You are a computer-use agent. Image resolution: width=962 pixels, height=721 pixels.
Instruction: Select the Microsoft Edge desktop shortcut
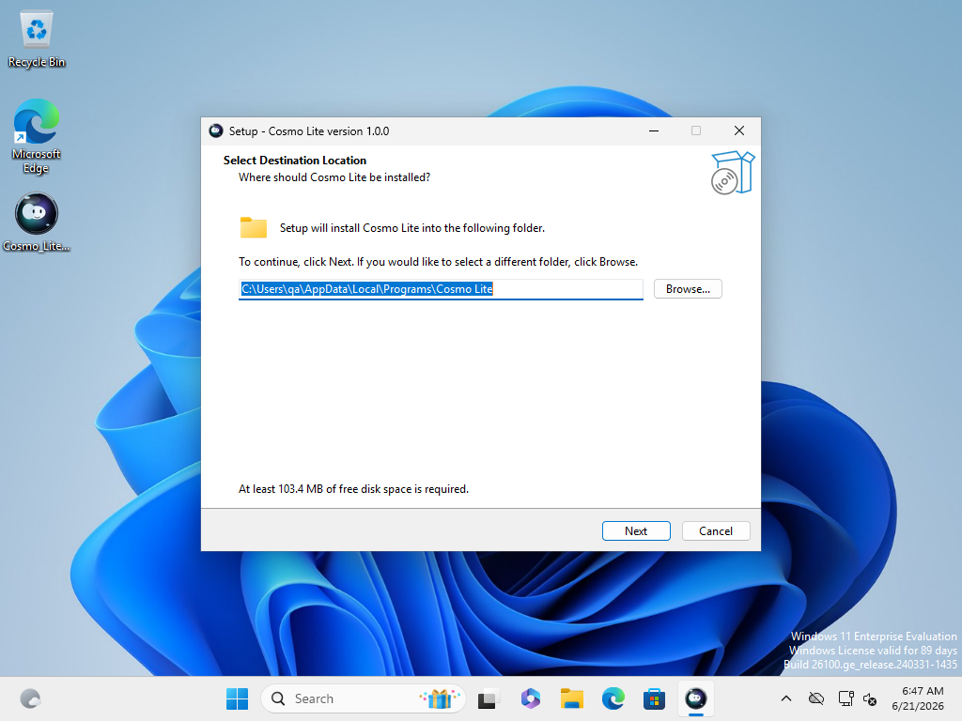tap(37, 136)
